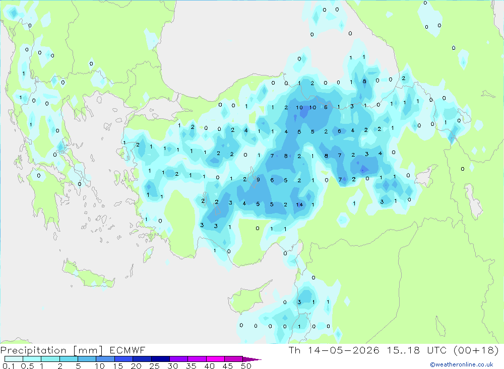The width and height of the screenshot is (504, 369).
Task: Click the 25–30 mm navy legend swatch
Action: [160, 359]
